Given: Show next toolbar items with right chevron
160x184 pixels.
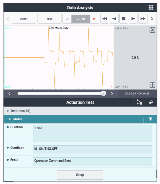Looking at the screenshot, I should [x=152, y=19].
